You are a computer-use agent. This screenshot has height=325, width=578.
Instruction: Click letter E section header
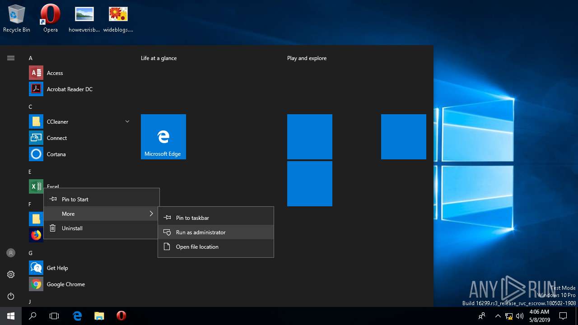click(x=30, y=172)
